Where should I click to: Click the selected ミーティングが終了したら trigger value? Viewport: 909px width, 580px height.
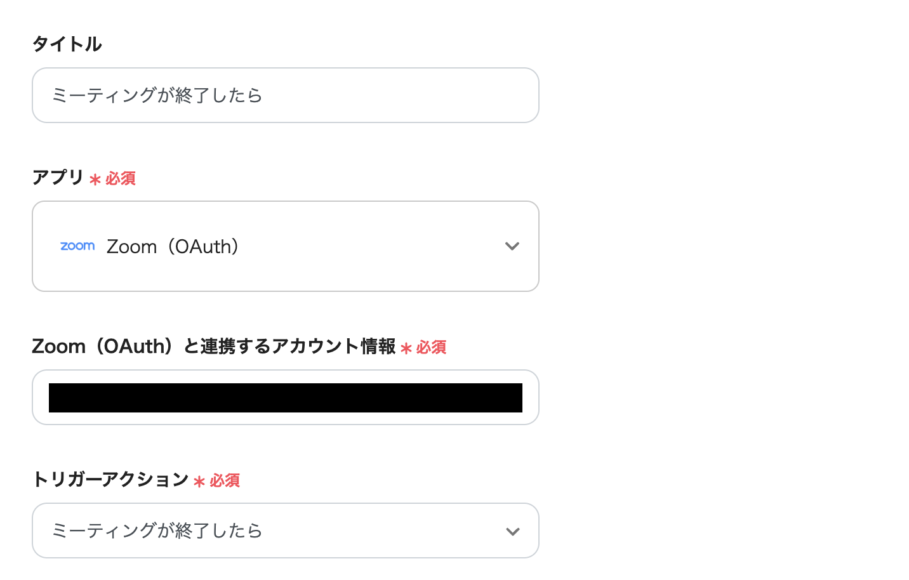[x=157, y=531]
